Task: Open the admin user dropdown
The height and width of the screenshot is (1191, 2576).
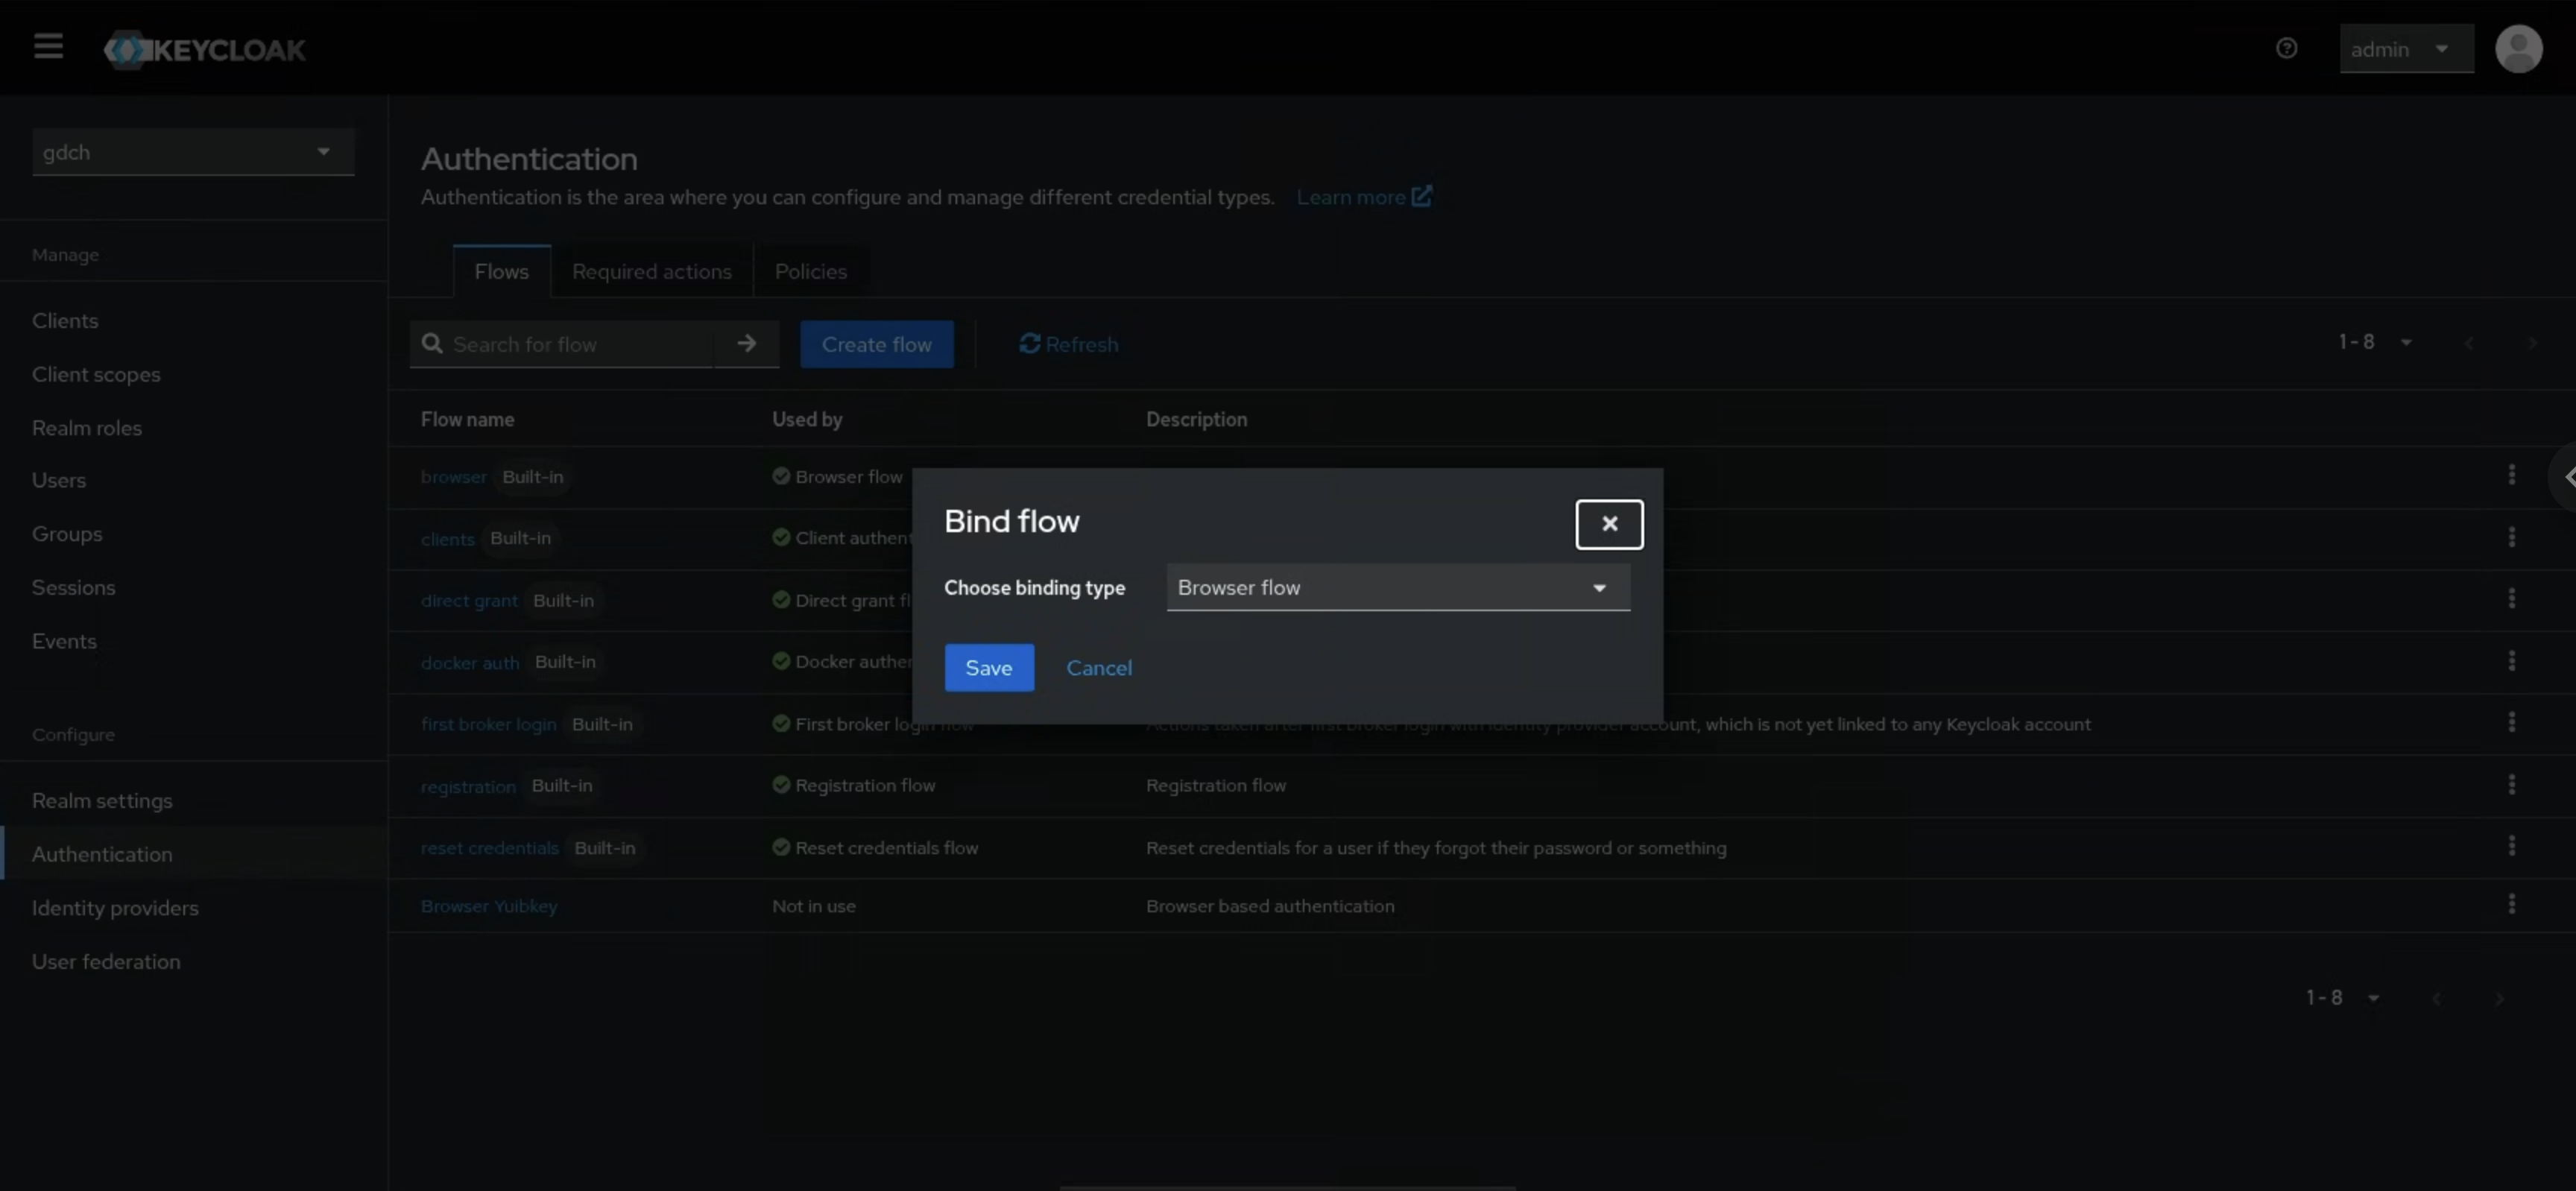Action: pos(2405,49)
